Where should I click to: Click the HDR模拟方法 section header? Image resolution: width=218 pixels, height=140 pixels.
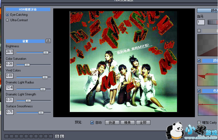pos(28,9)
